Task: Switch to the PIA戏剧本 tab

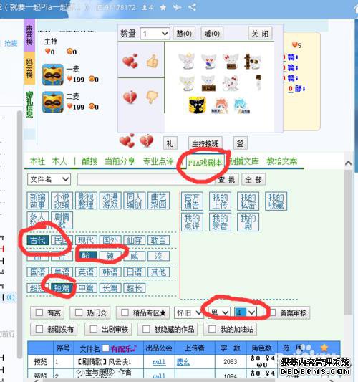Action: point(205,163)
